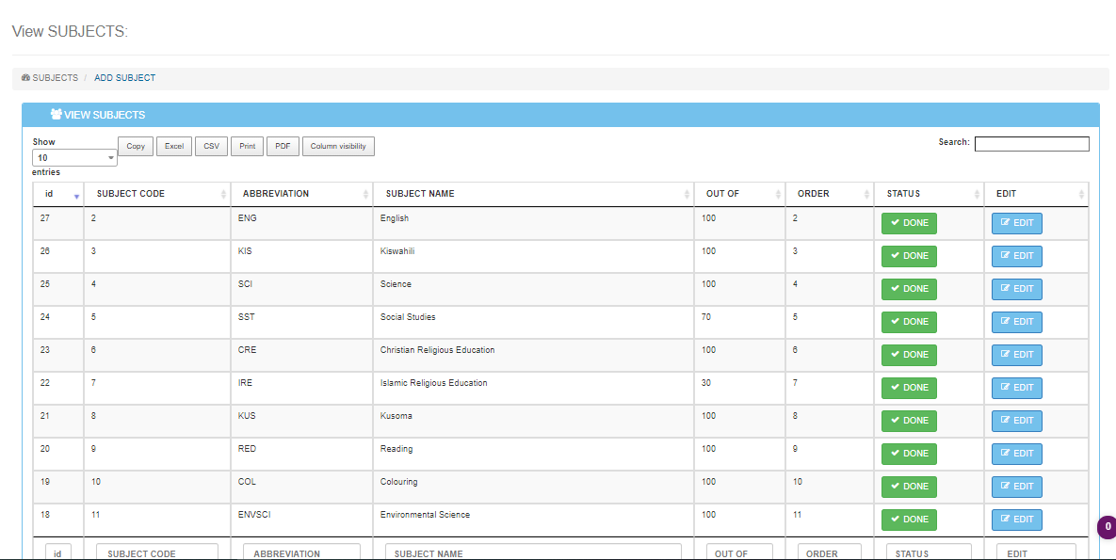Open the Show entries dropdown
The width and height of the screenshot is (1116, 560).
(74, 158)
